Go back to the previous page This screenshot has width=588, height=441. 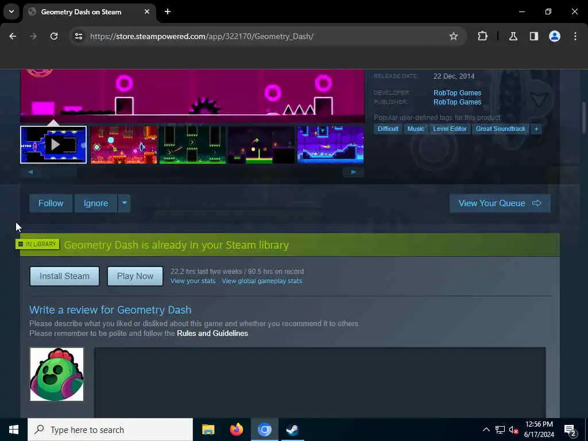[13, 36]
